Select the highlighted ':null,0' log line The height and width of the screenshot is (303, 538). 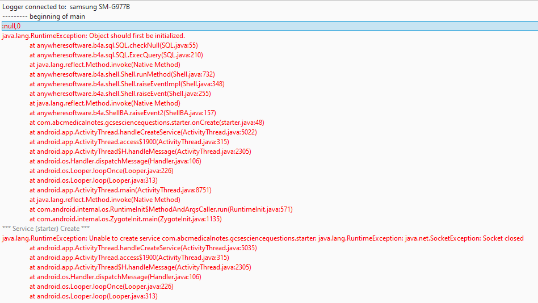click(x=270, y=26)
